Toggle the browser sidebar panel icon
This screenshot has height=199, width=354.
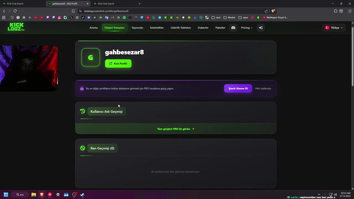[x=341, y=11]
